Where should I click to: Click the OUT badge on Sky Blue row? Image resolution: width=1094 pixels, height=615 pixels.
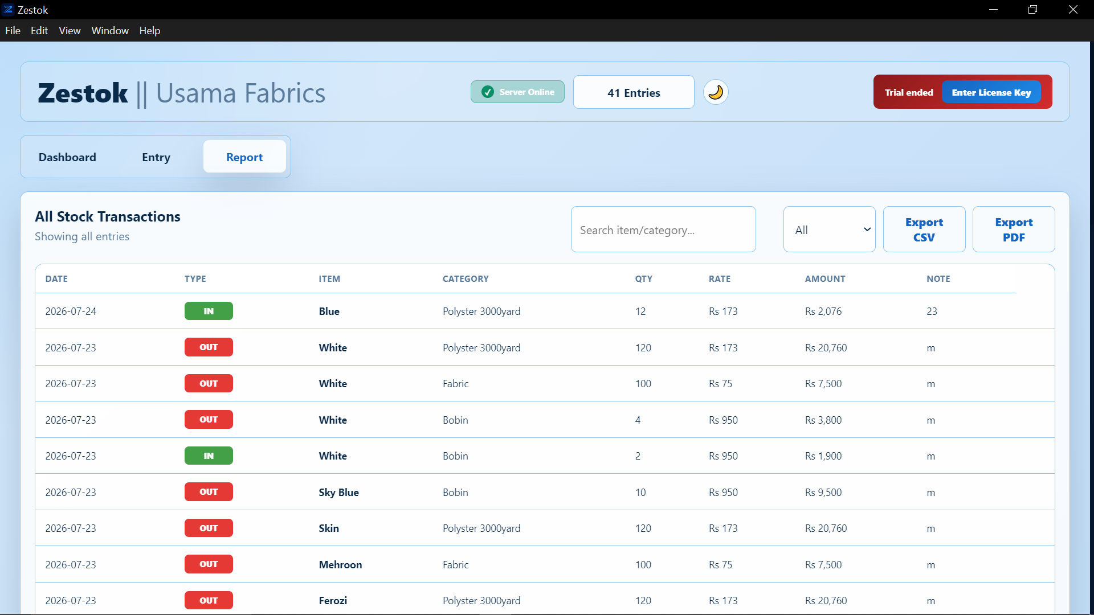209,492
